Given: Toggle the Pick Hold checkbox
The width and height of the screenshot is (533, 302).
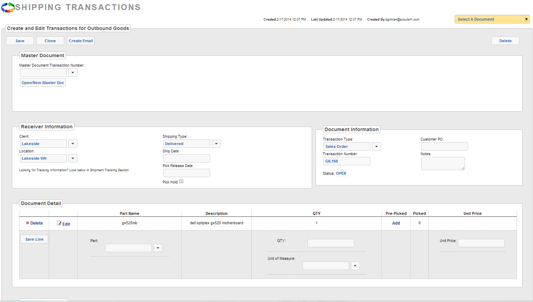Looking at the screenshot, I should [181, 181].
